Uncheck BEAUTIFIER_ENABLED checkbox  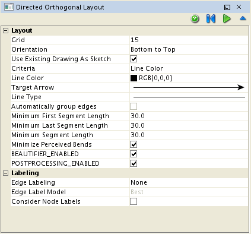[134, 154]
